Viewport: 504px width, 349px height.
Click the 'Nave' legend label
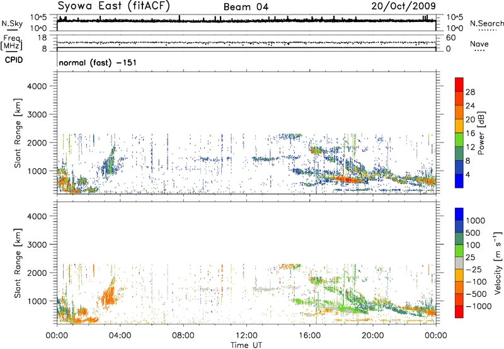click(x=479, y=43)
